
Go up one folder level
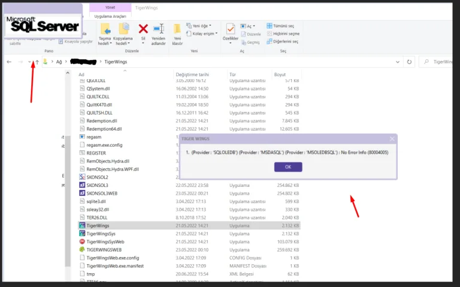pyautogui.click(x=37, y=62)
